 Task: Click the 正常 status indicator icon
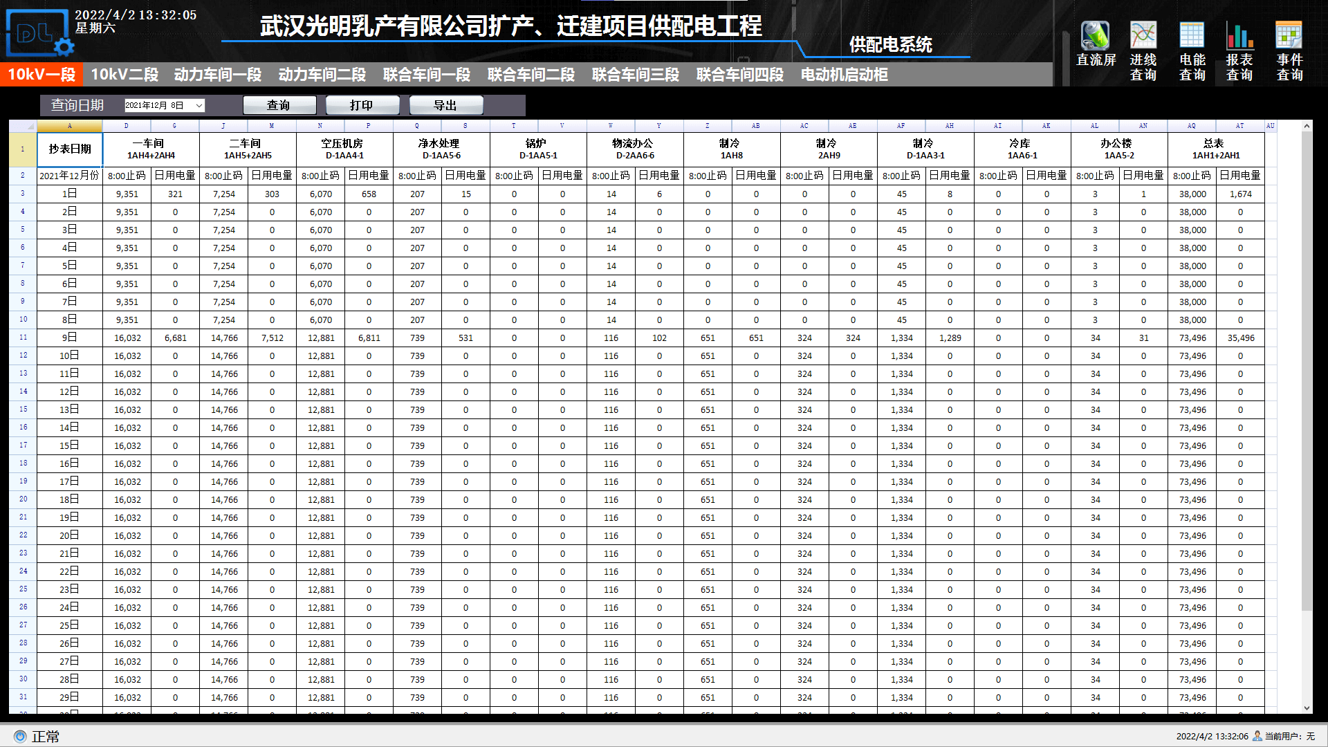[x=20, y=737]
